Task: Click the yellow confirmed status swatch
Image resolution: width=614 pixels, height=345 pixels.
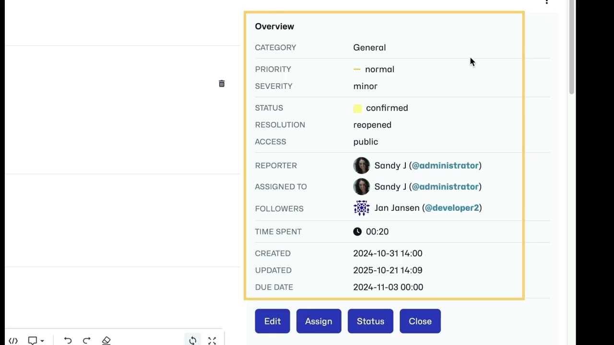Action: point(357,108)
